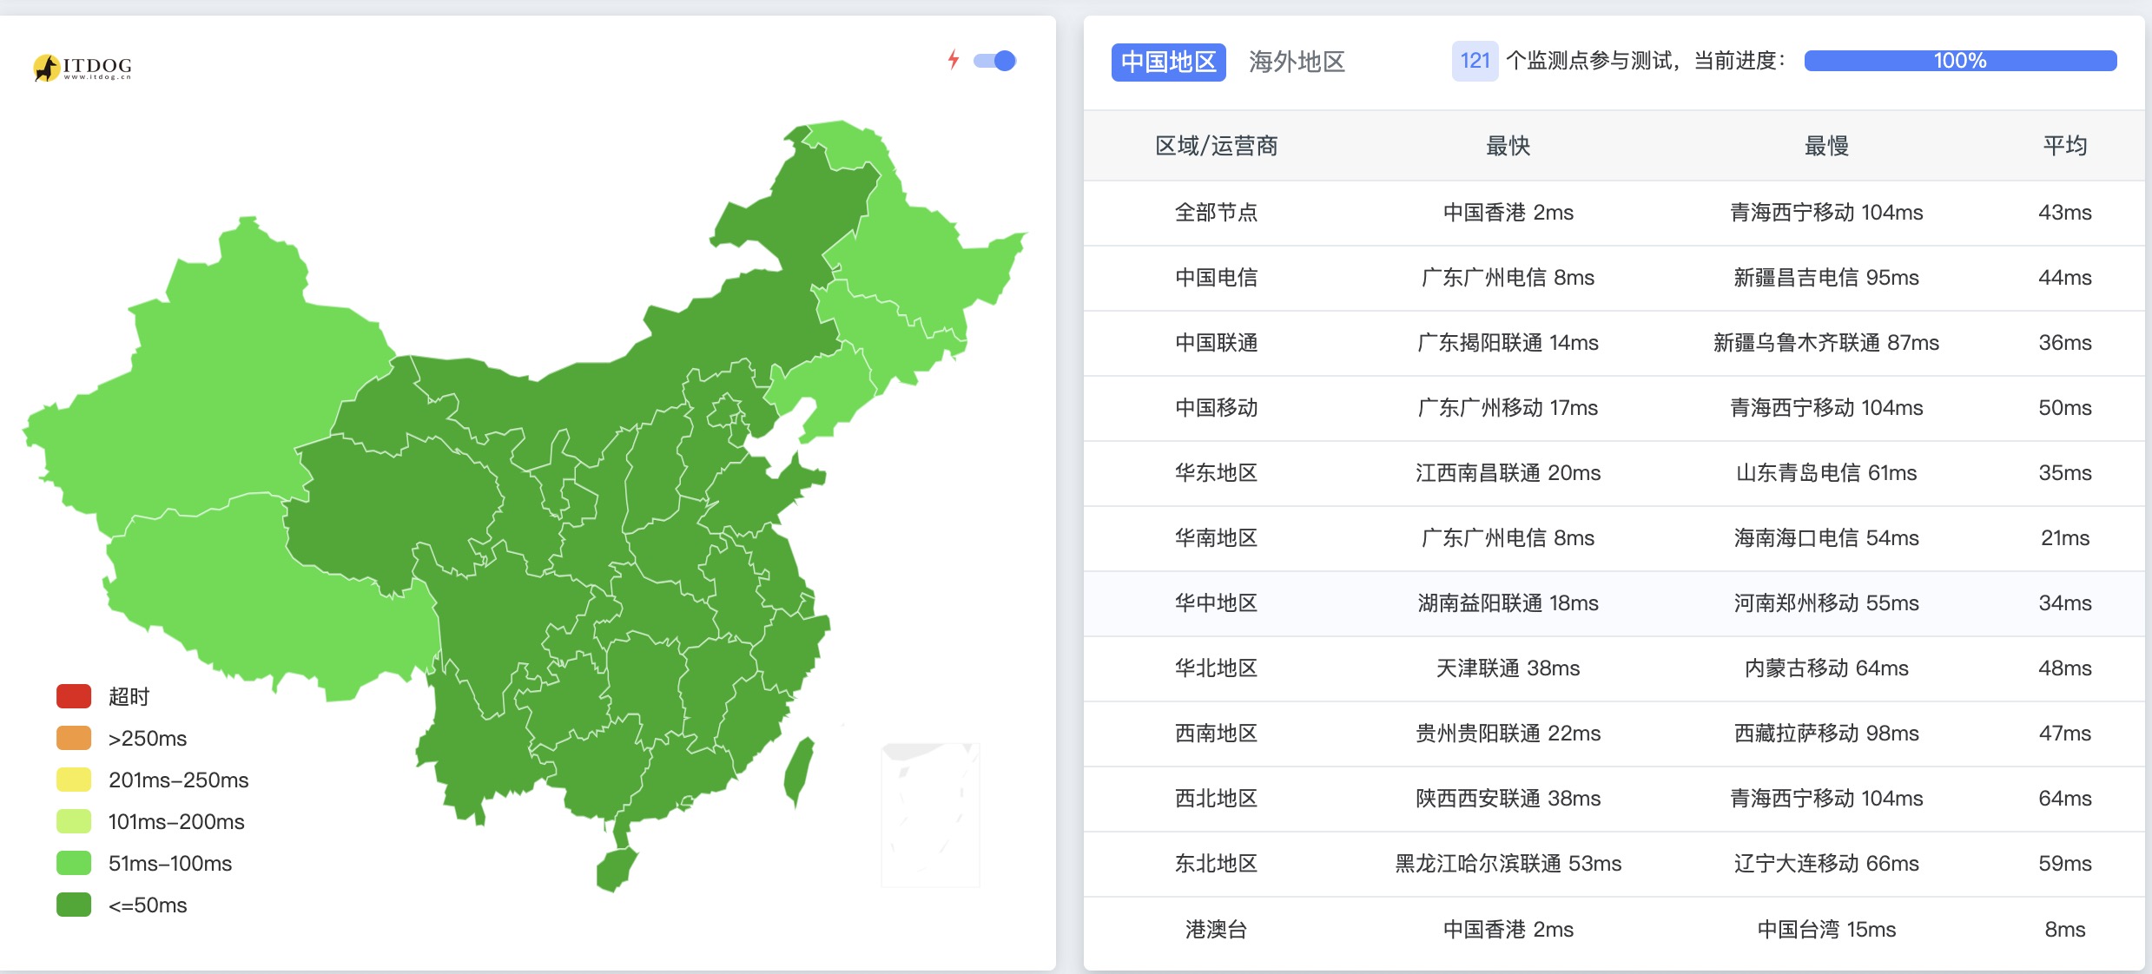Screen dimensions: 2152x974
Task: Click the ITDOG logo
Action: pos(83,67)
